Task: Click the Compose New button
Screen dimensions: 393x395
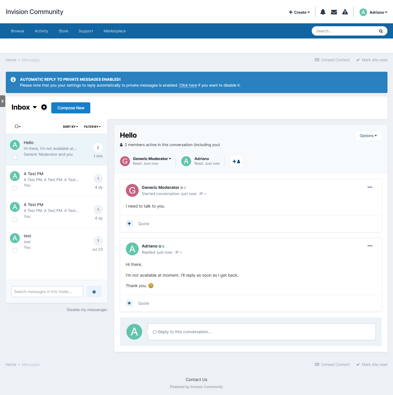Action: point(71,108)
